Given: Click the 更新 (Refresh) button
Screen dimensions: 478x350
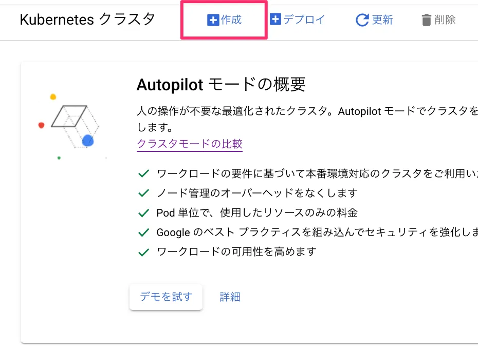Looking at the screenshot, I should pos(374,20).
